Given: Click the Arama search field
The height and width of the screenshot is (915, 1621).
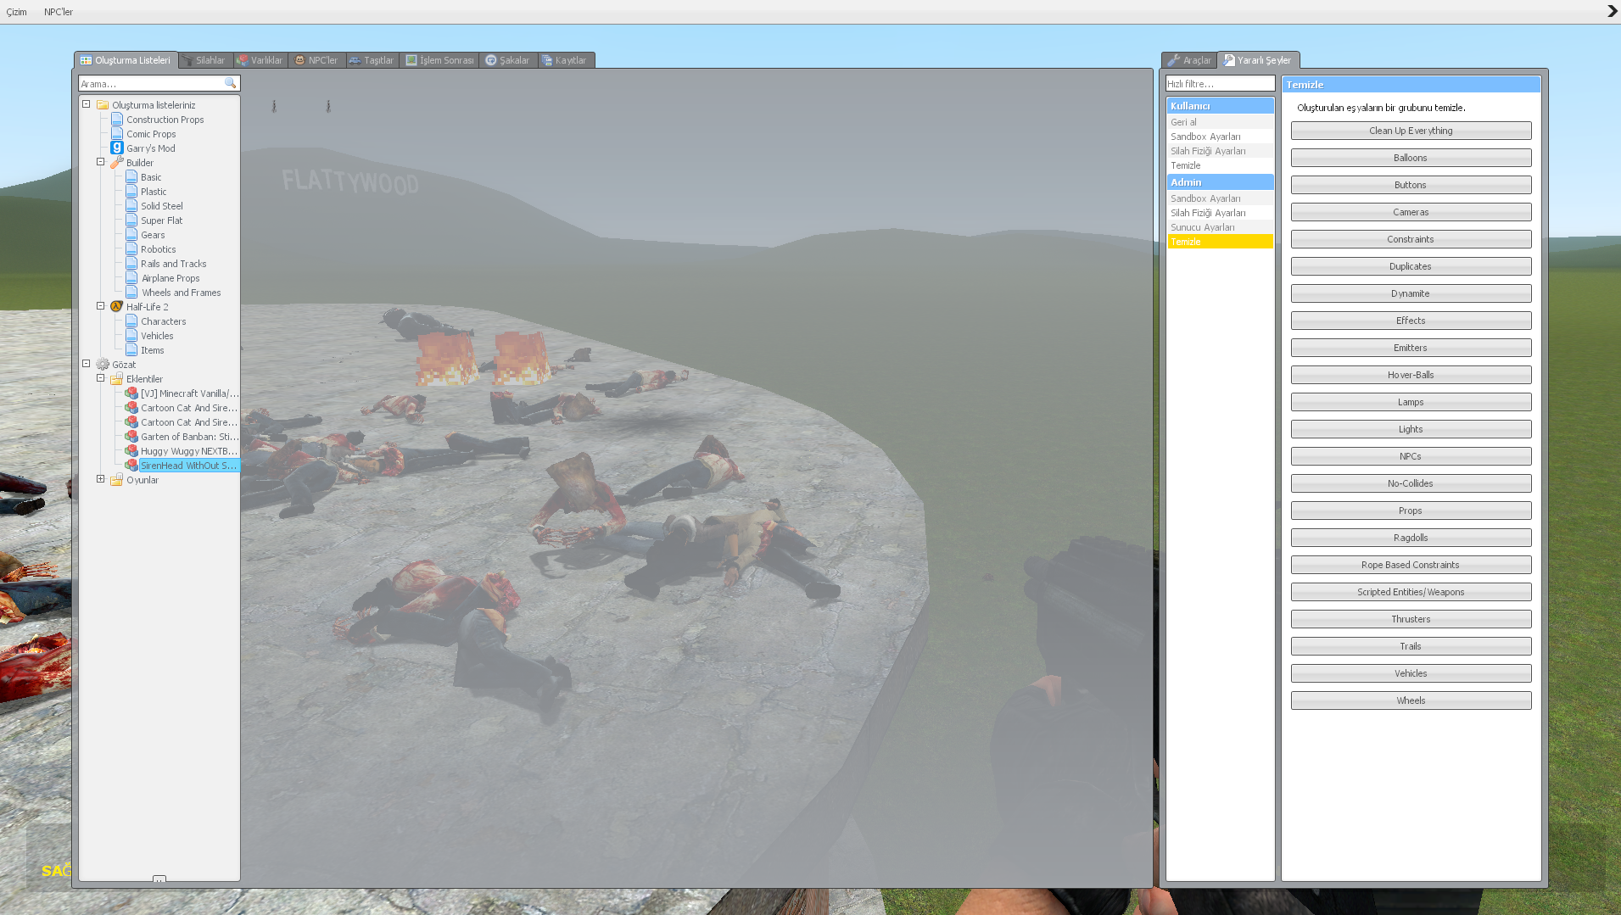Looking at the screenshot, I should pyautogui.click(x=159, y=83).
